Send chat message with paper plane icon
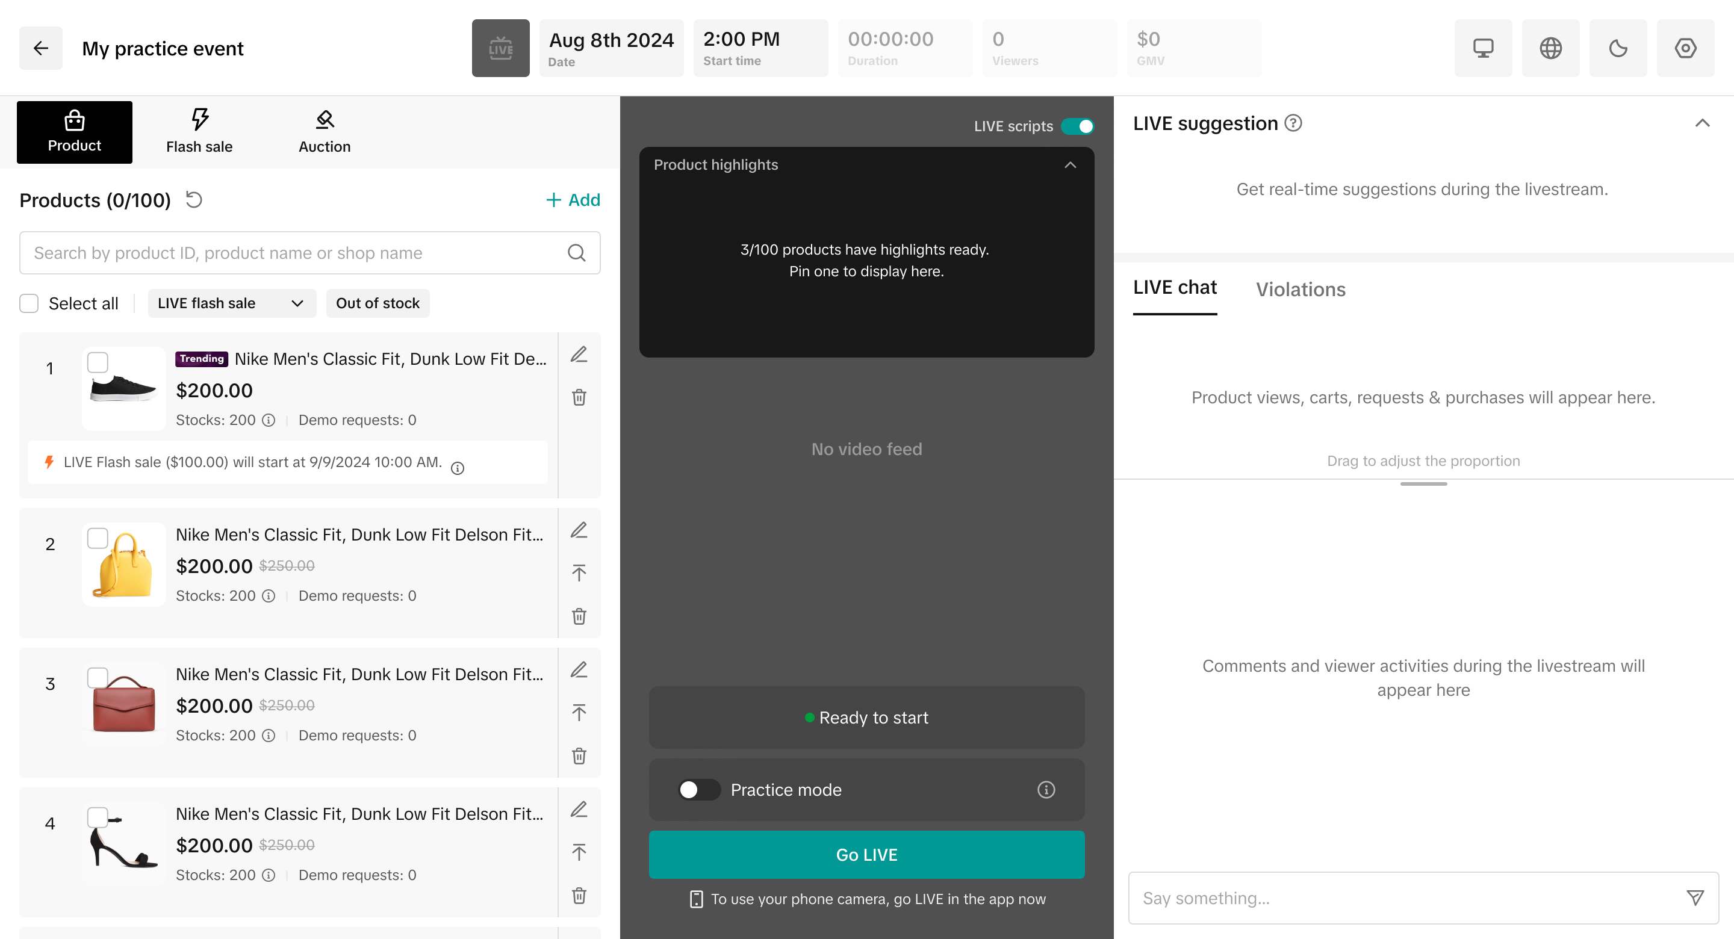 point(1695,897)
